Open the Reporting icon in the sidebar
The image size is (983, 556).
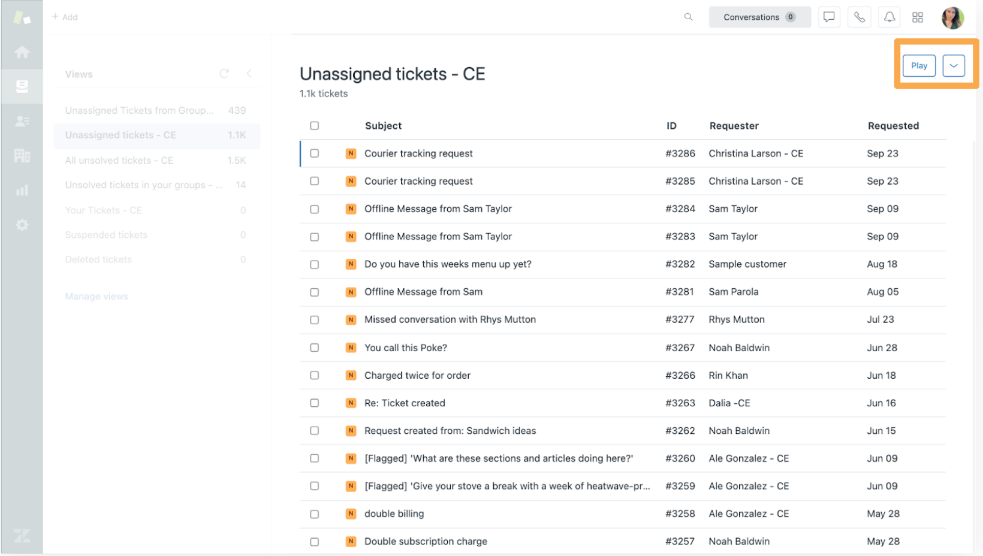click(22, 191)
